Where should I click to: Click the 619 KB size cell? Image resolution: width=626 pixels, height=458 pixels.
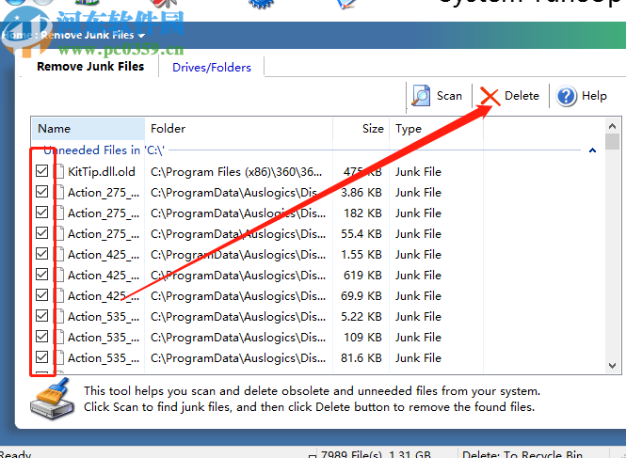[x=362, y=276]
